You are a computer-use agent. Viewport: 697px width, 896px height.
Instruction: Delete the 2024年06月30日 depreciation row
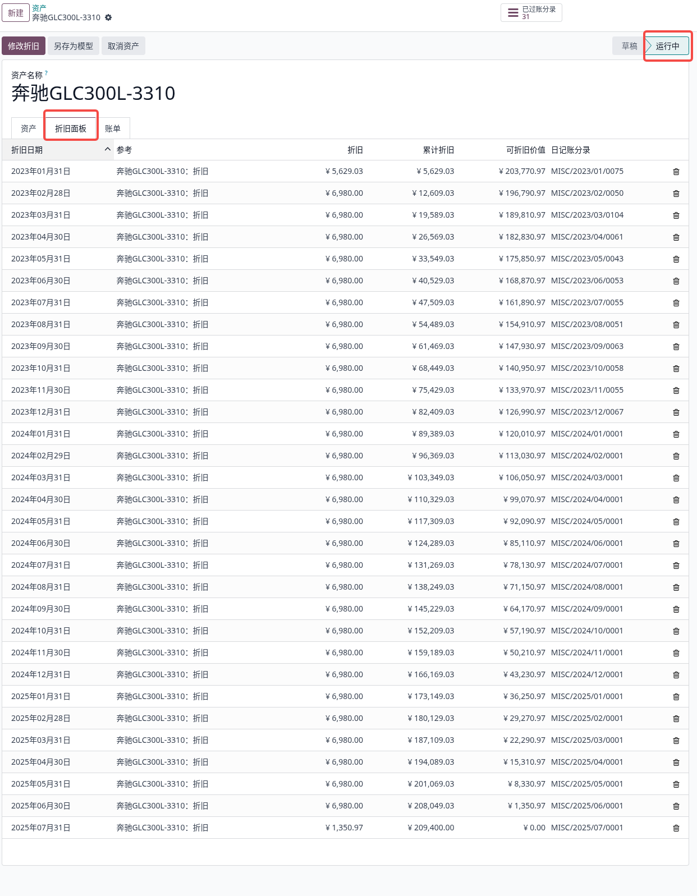(676, 544)
